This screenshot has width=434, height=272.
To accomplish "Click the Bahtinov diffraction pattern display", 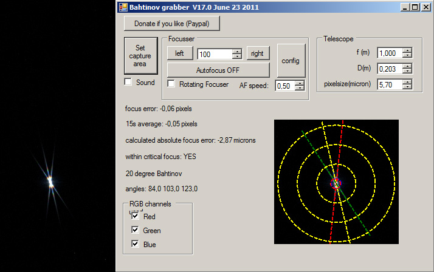I will (x=336, y=181).
